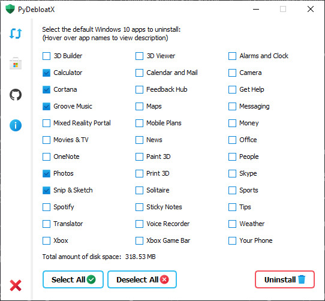This screenshot has width=325, height=301.
Task: Check the Mobile Plans checkbox
Action: (x=139, y=123)
